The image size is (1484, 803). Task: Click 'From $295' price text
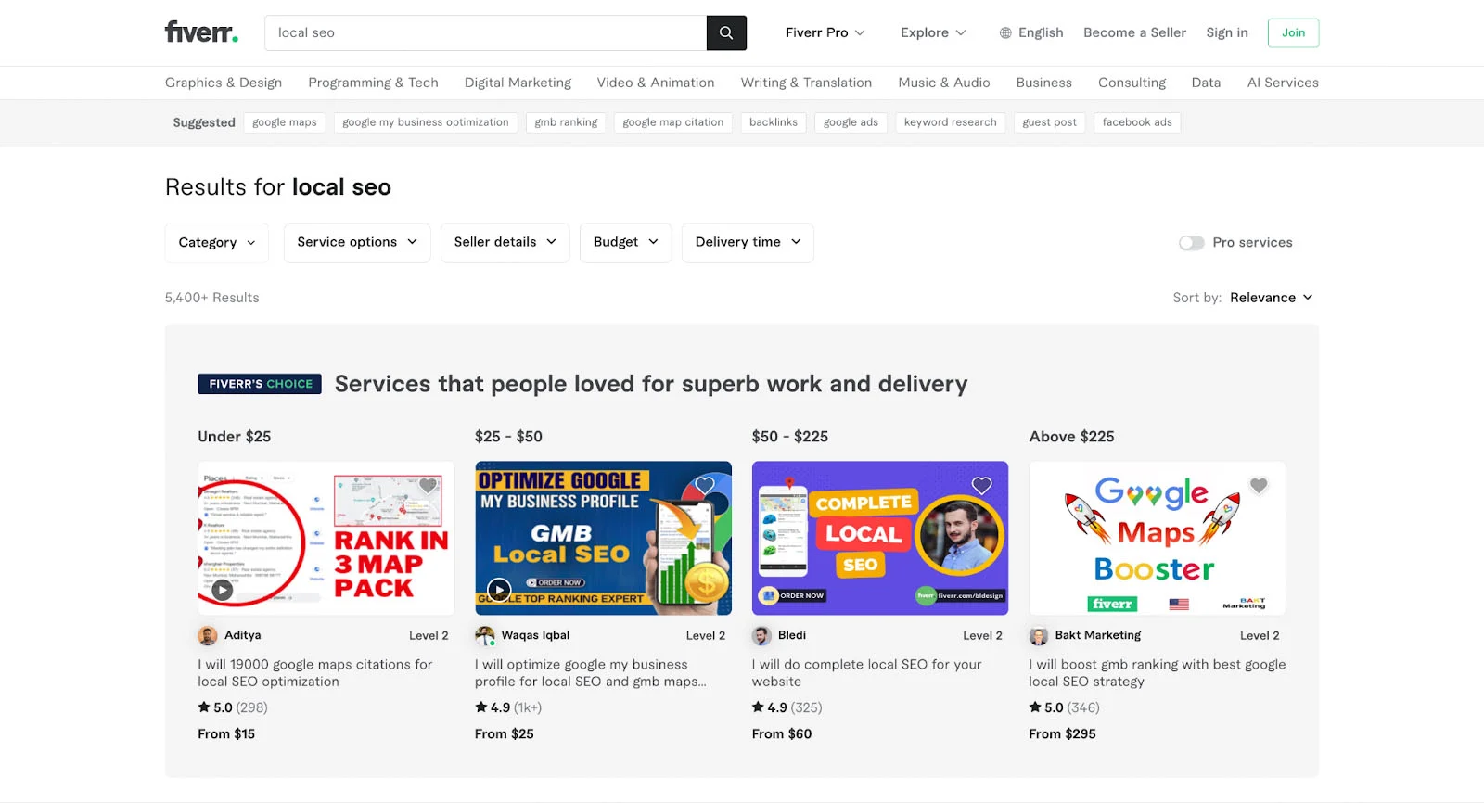point(1063,733)
